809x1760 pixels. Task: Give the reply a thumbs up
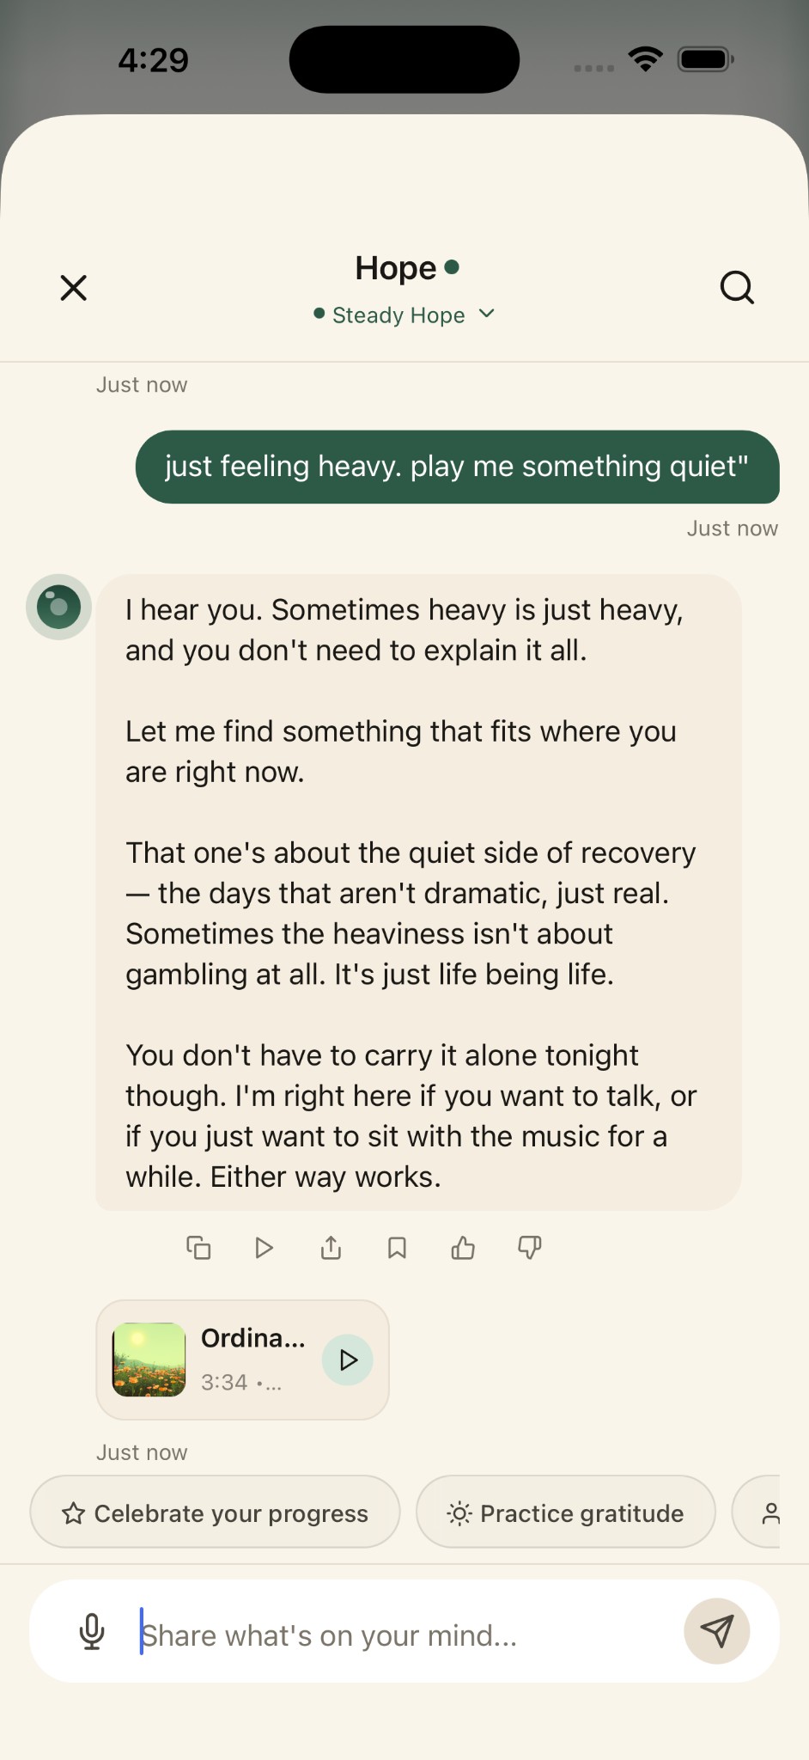463,1247
